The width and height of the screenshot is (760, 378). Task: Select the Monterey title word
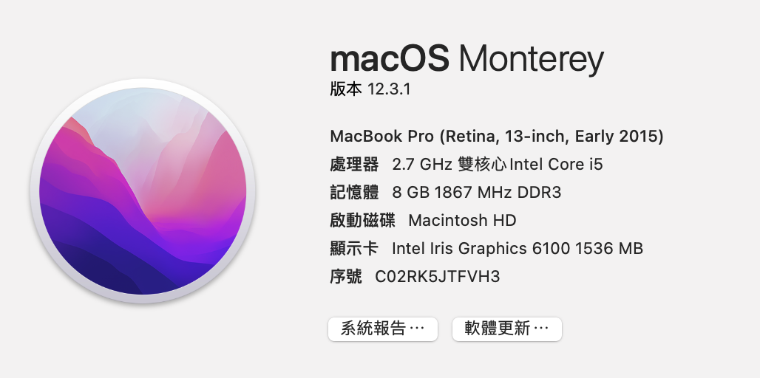[532, 61]
